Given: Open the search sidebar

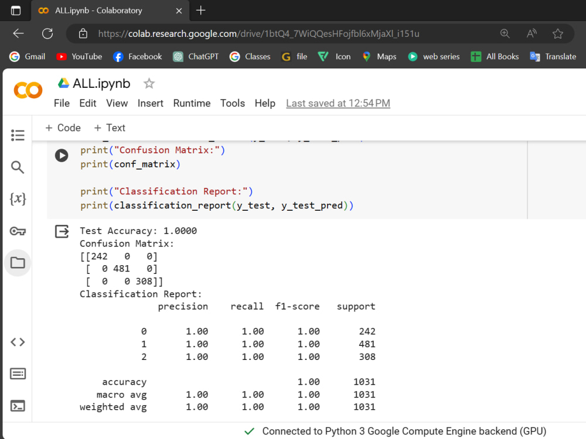Looking at the screenshot, I should pos(18,167).
